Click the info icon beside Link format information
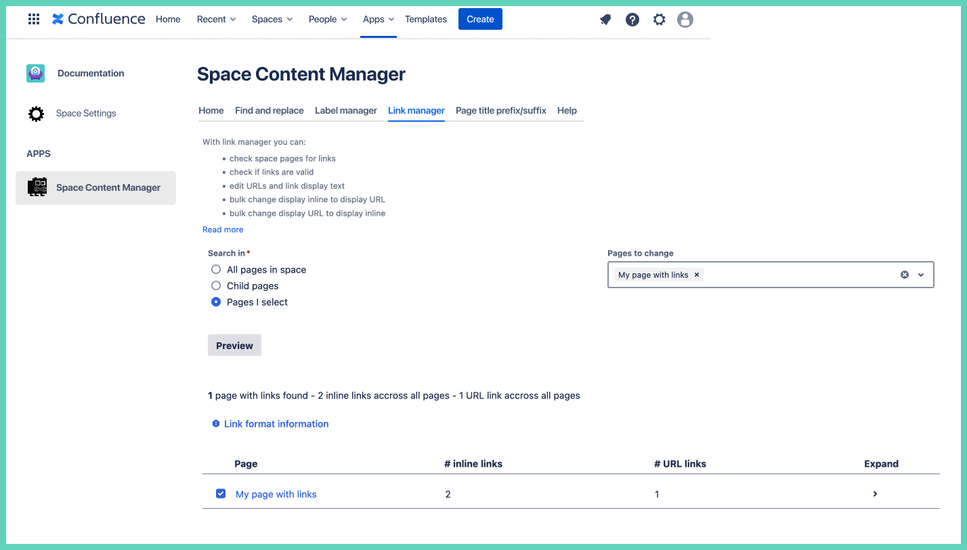967x550 pixels. pos(216,423)
